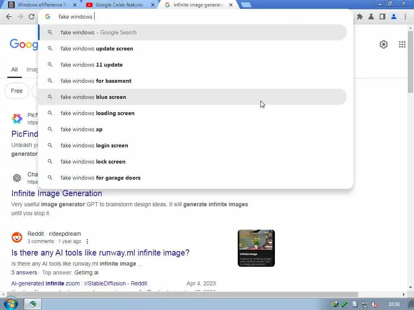The width and height of the screenshot is (414, 310).
Task: Click the taskbar clock 16:56
Action: [394, 304]
